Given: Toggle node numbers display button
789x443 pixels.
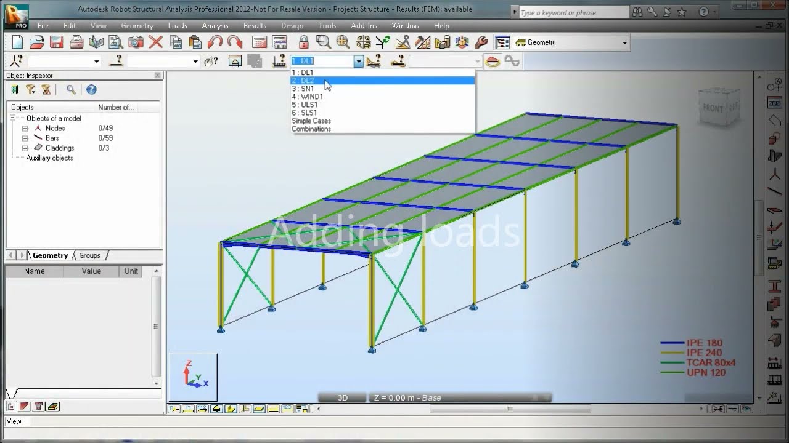Looking at the screenshot, I should (174, 409).
